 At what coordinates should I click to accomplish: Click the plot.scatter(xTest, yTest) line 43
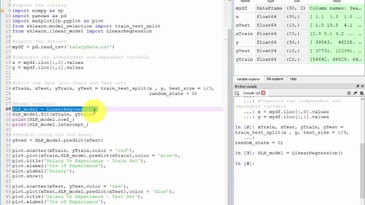(x=70, y=186)
